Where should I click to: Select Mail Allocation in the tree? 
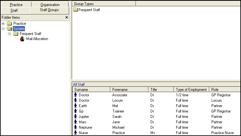click(37, 39)
